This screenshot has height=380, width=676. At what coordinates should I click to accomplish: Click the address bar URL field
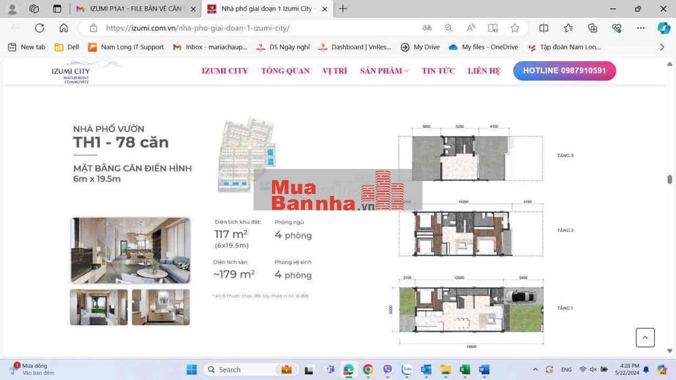[251, 28]
